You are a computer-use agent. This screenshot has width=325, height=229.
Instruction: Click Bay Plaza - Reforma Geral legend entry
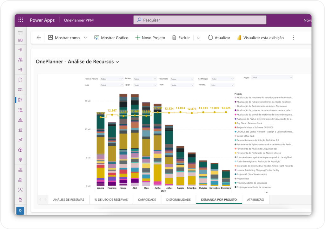(248, 123)
